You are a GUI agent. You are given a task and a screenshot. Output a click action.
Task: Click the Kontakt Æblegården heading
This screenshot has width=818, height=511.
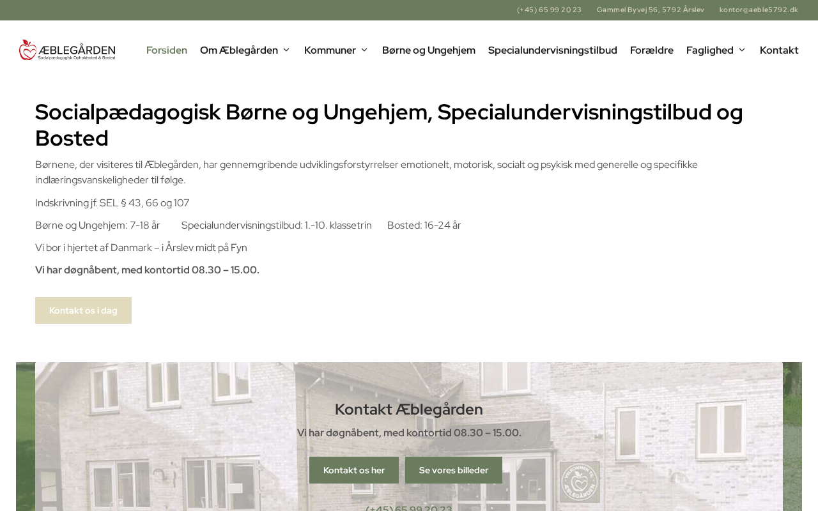409,409
